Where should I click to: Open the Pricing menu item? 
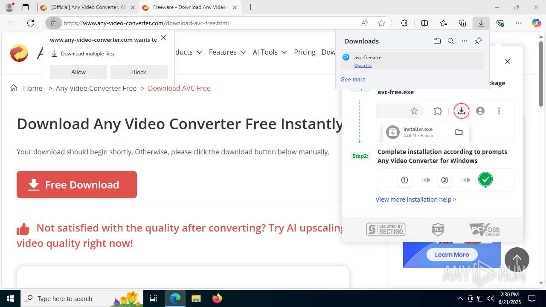(x=305, y=52)
